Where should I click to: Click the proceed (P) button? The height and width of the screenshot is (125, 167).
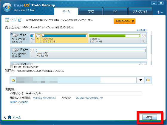point(149,117)
